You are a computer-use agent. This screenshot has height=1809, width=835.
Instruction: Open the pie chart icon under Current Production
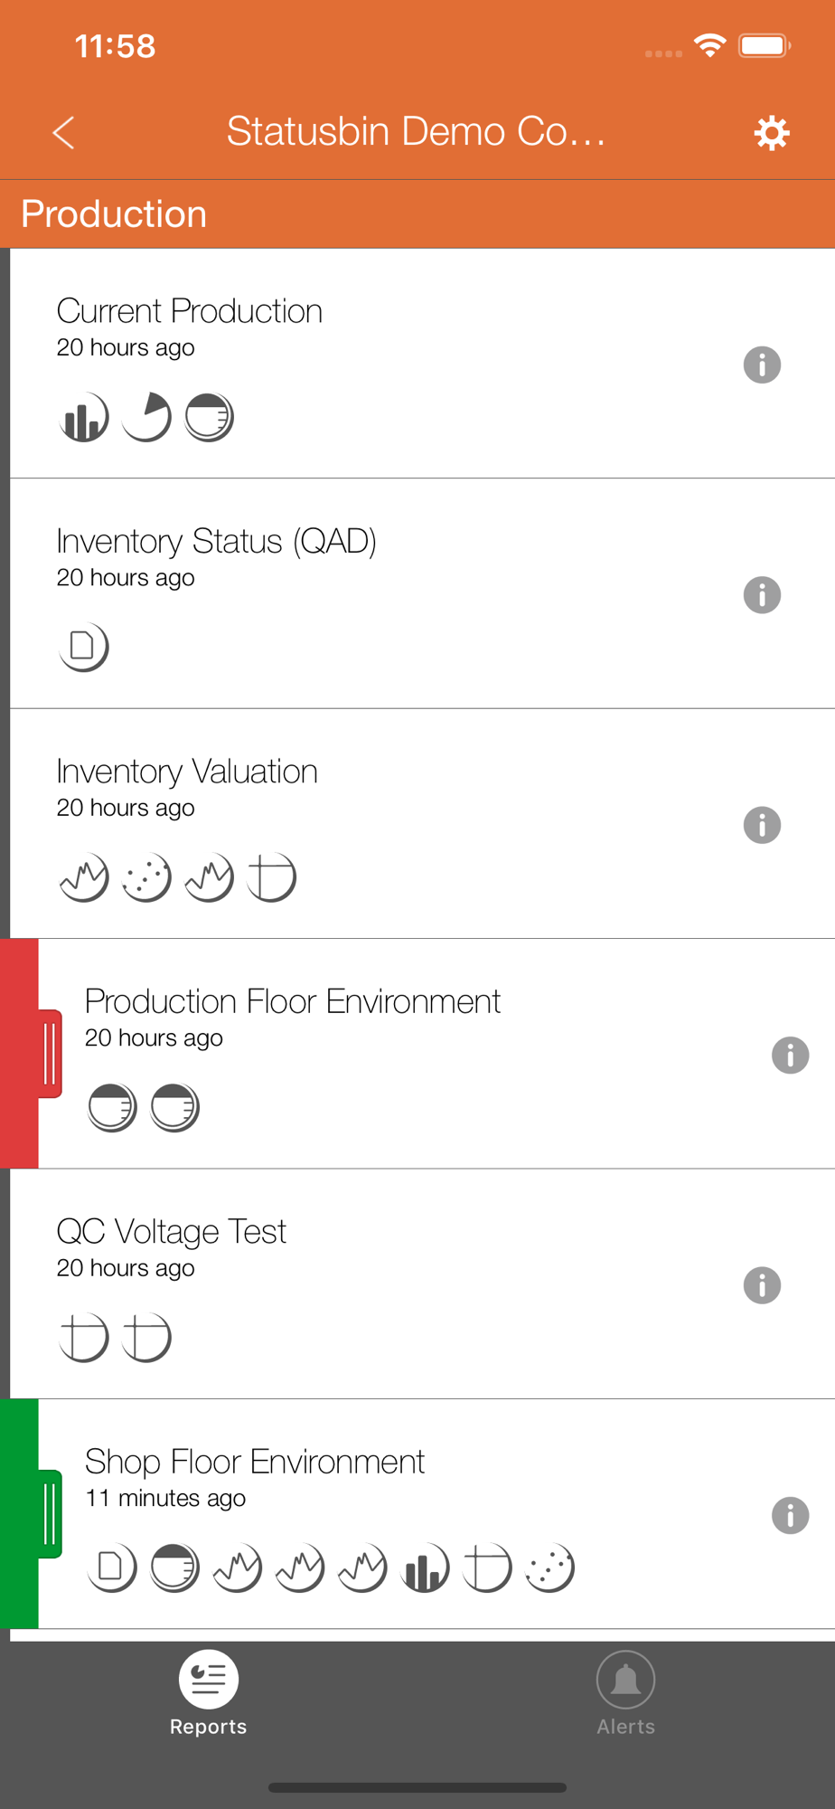click(146, 418)
